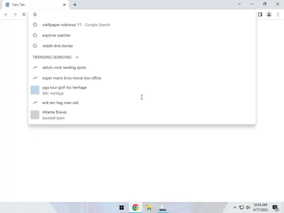Click clock icon beside 'walllpaper widnows 11'
Image resolution: width=284 pixels, height=213 pixels.
tap(35, 25)
